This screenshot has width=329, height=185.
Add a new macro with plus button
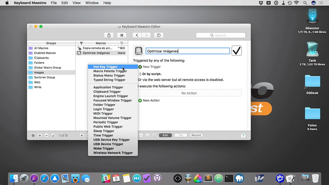[x=82, y=135]
